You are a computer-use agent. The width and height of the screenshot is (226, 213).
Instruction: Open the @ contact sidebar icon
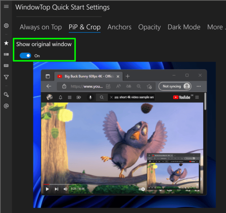[x=6, y=106]
